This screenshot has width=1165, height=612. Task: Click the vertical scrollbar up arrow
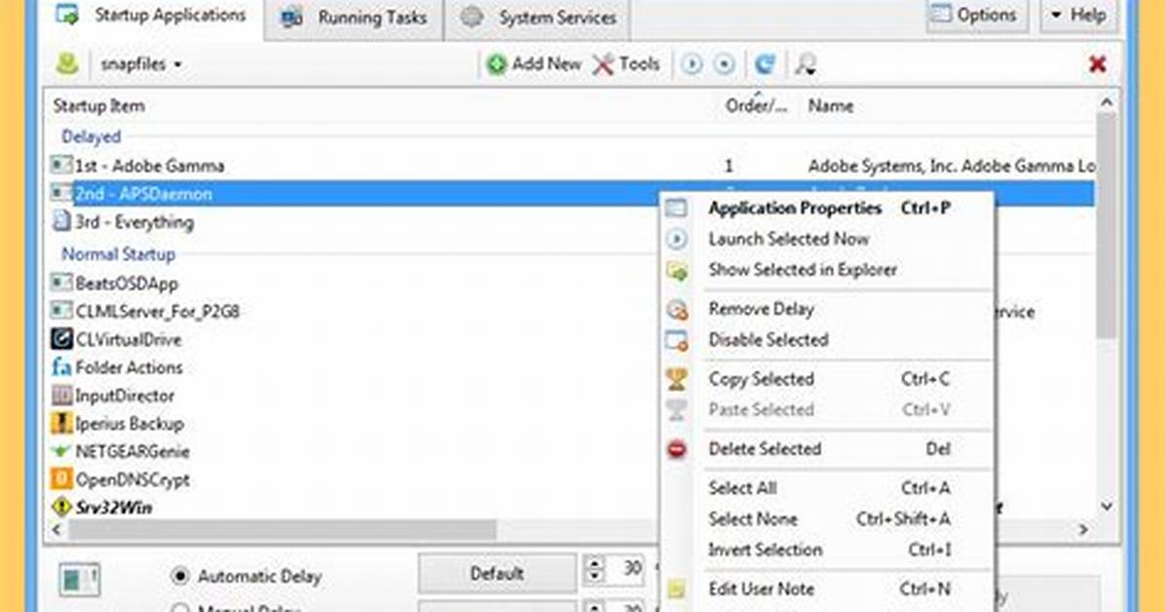(x=1107, y=102)
